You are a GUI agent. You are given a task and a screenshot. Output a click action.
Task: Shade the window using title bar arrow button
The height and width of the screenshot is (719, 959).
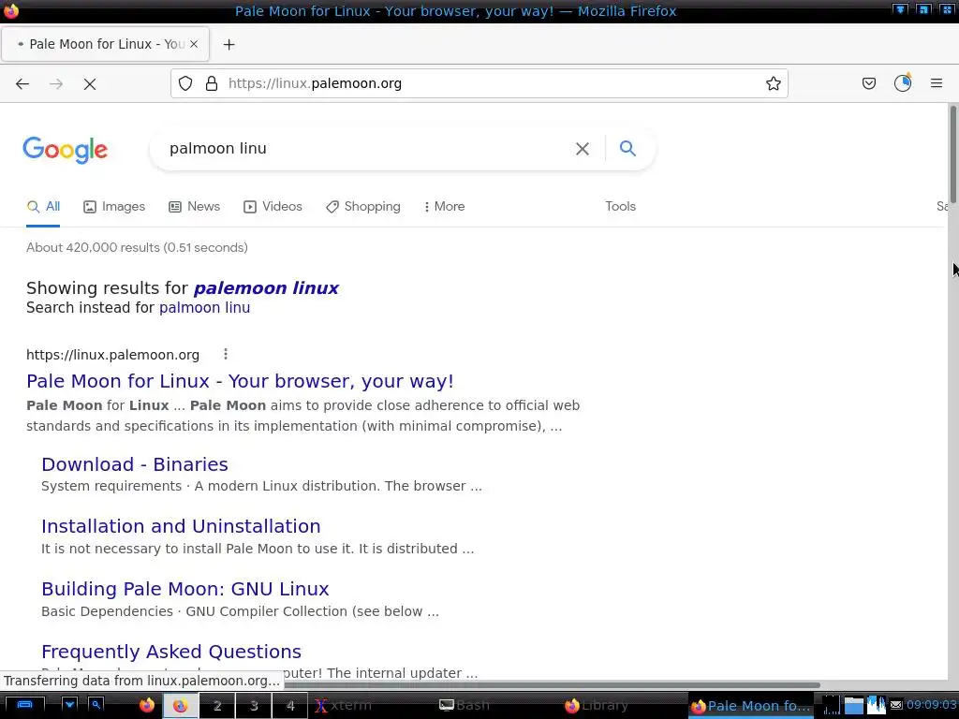point(900,9)
